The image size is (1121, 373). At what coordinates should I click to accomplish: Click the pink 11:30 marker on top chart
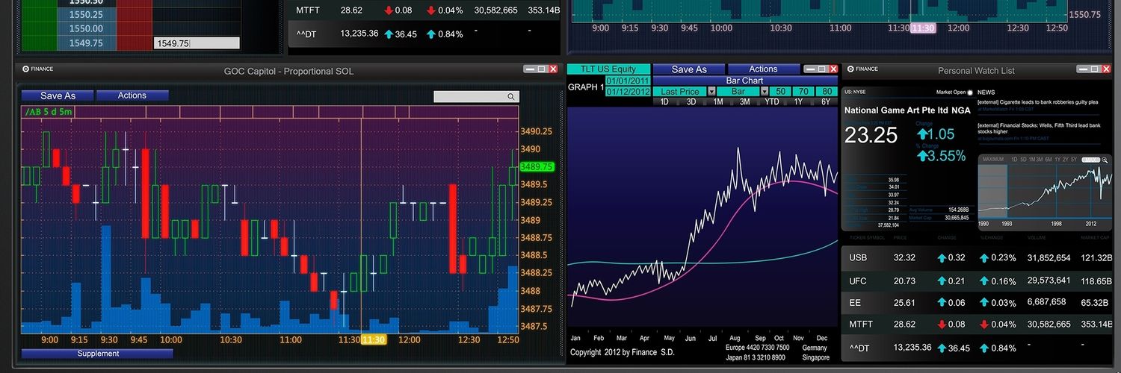[x=923, y=28]
